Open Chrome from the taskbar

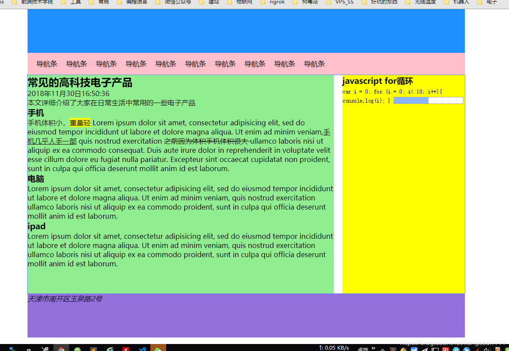[x=61, y=349]
